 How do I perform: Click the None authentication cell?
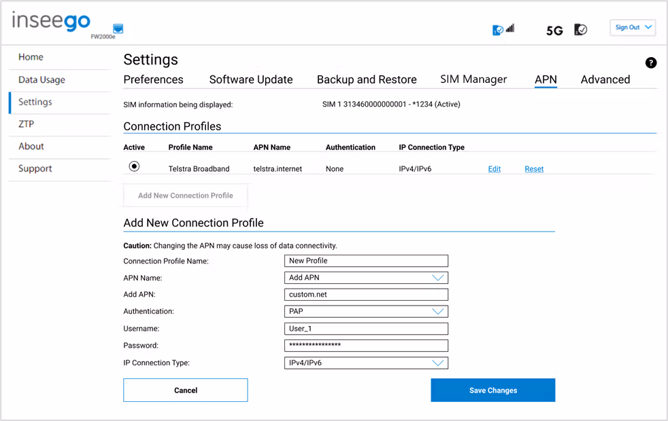click(335, 169)
